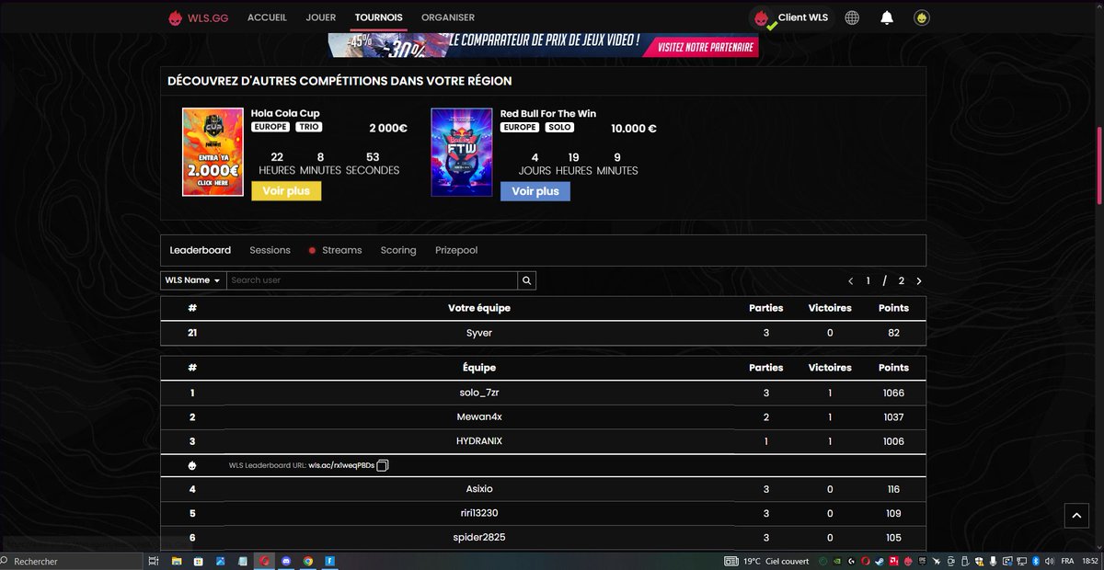Click the Logitech G tray icon
This screenshot has height=570, width=1104.
[x=851, y=561]
